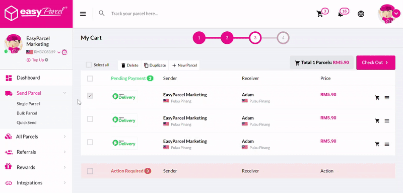
Task: Click the Top Up link
Action: [35, 60]
